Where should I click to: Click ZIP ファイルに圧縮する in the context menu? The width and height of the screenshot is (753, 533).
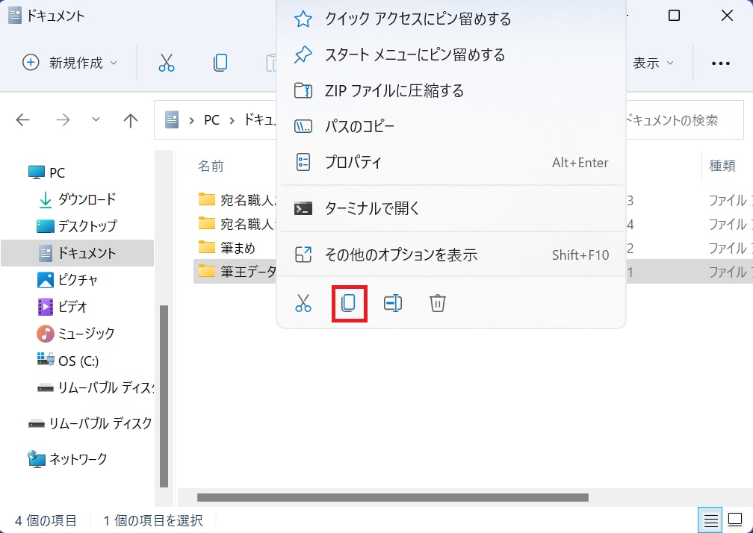[x=451, y=90]
